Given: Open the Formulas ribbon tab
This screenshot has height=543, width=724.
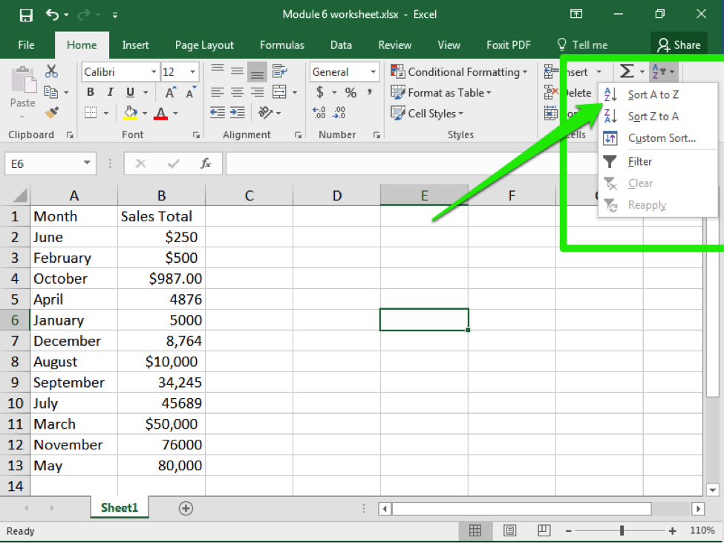Looking at the screenshot, I should (281, 45).
